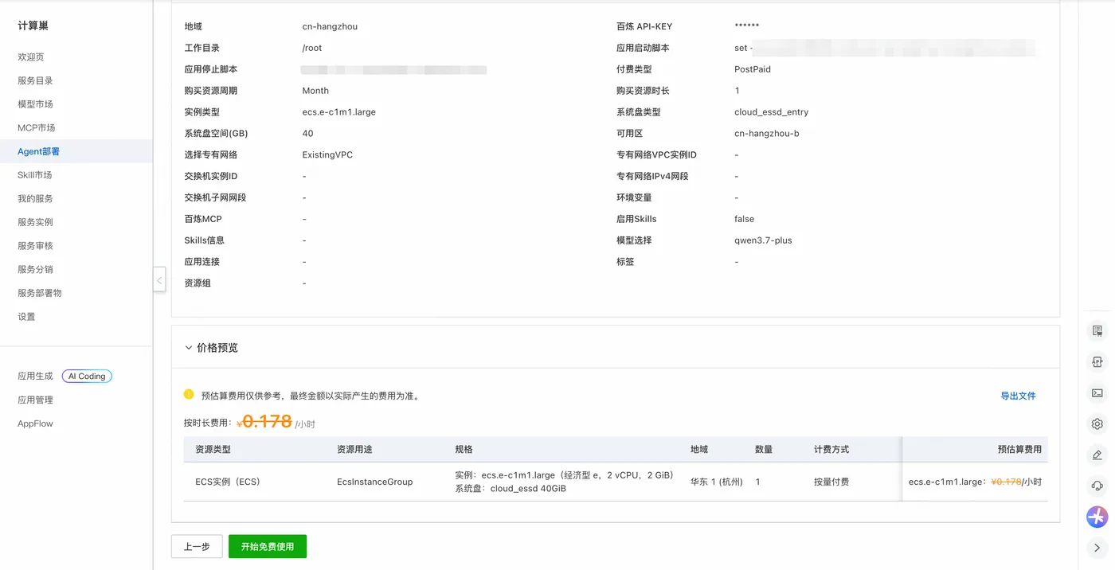Open the headset customer support icon
This screenshot has width=1115, height=570.
pyautogui.click(x=1097, y=486)
